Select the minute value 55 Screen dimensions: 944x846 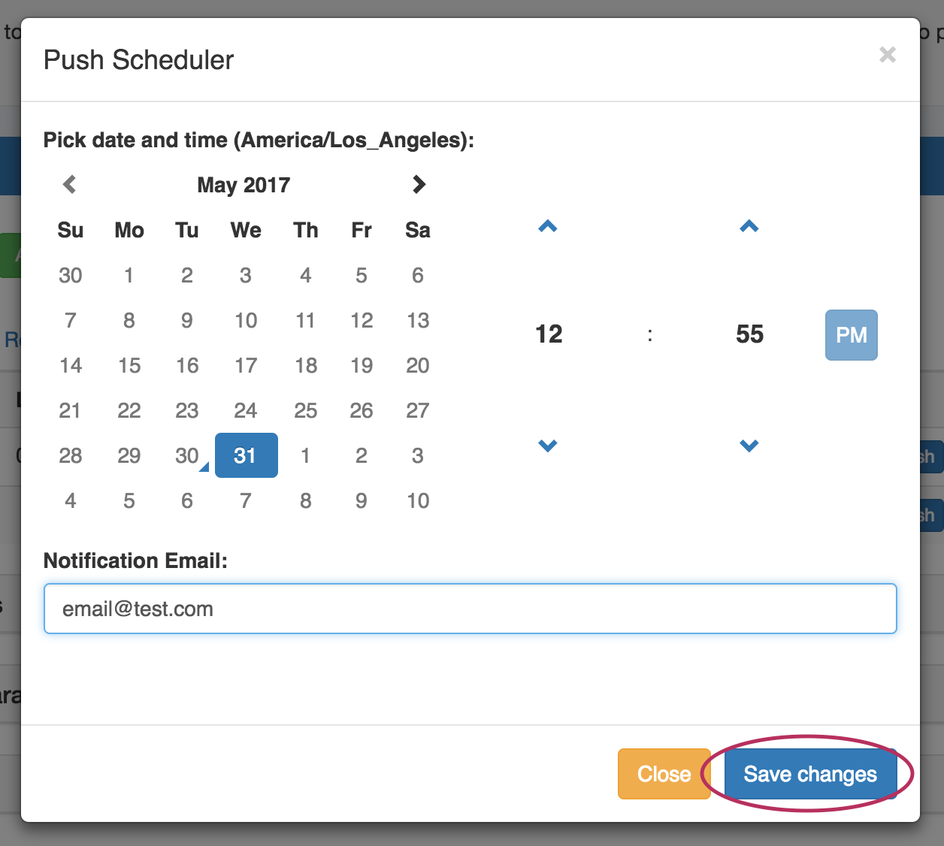coord(749,334)
